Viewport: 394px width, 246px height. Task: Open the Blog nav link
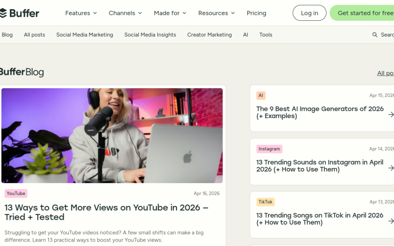(x=7, y=35)
